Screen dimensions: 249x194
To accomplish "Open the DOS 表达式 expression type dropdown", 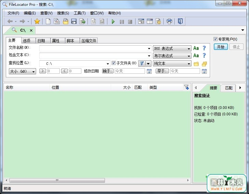I will click(172, 48).
